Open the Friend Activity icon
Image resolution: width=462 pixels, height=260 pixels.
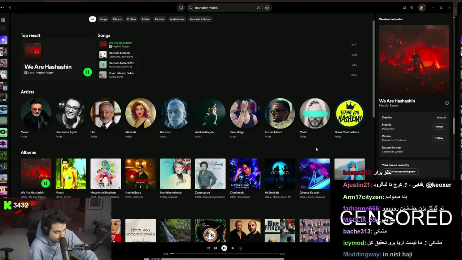click(x=412, y=8)
